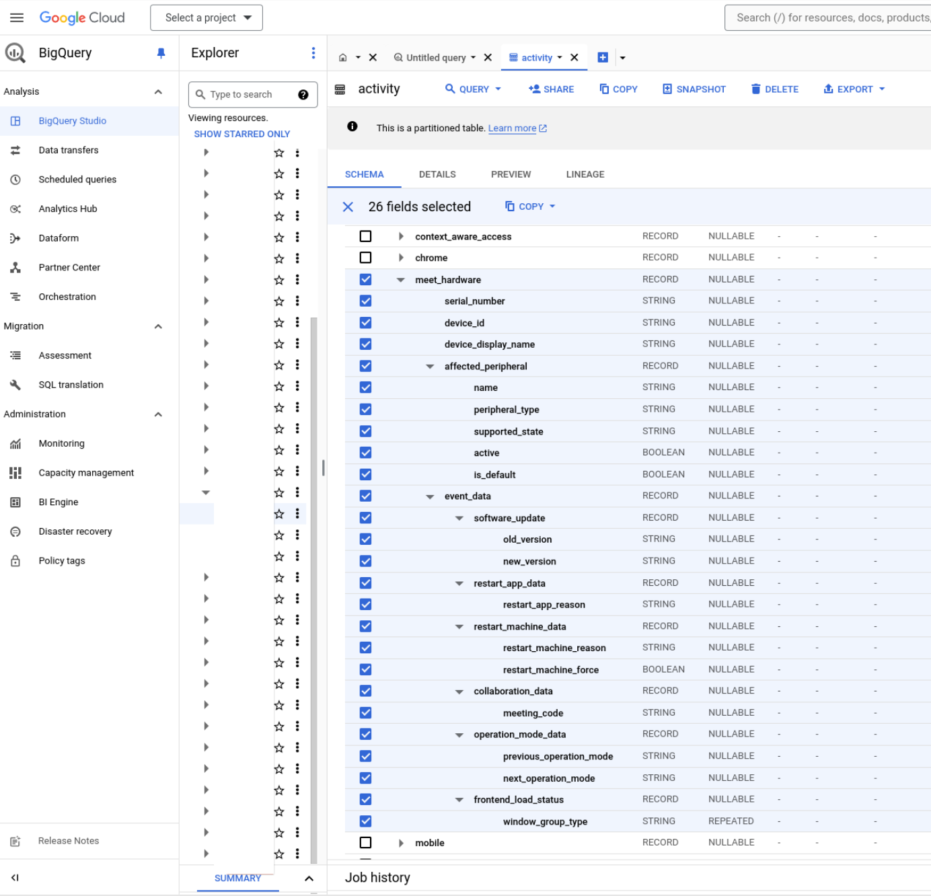Expand the mobile record

point(401,844)
